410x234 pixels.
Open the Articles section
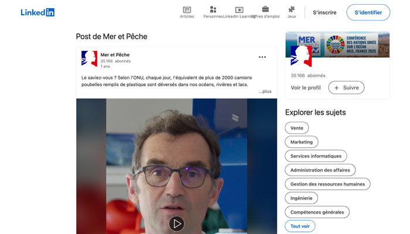[x=187, y=12]
